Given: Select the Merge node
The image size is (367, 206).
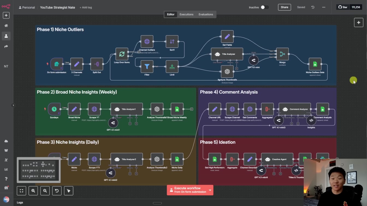Looking at the screenshot, I should pos(282,54).
